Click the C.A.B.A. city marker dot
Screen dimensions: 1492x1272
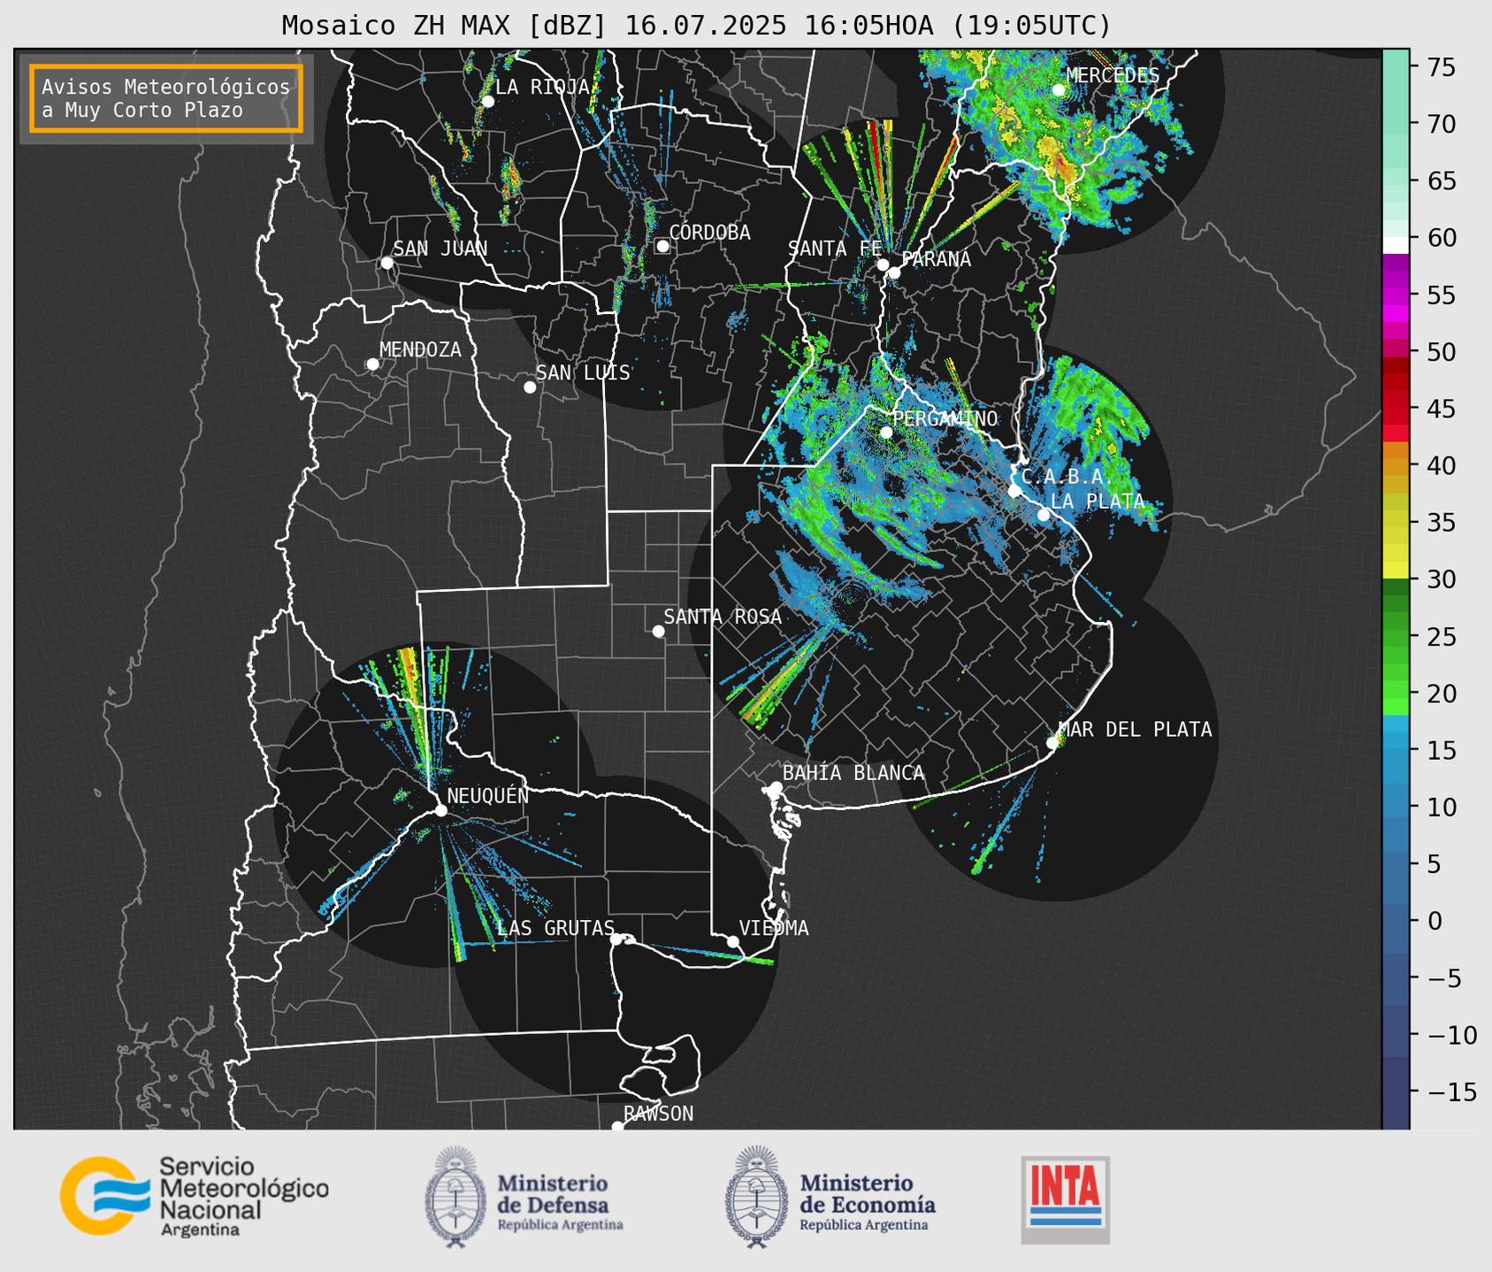pos(1014,491)
